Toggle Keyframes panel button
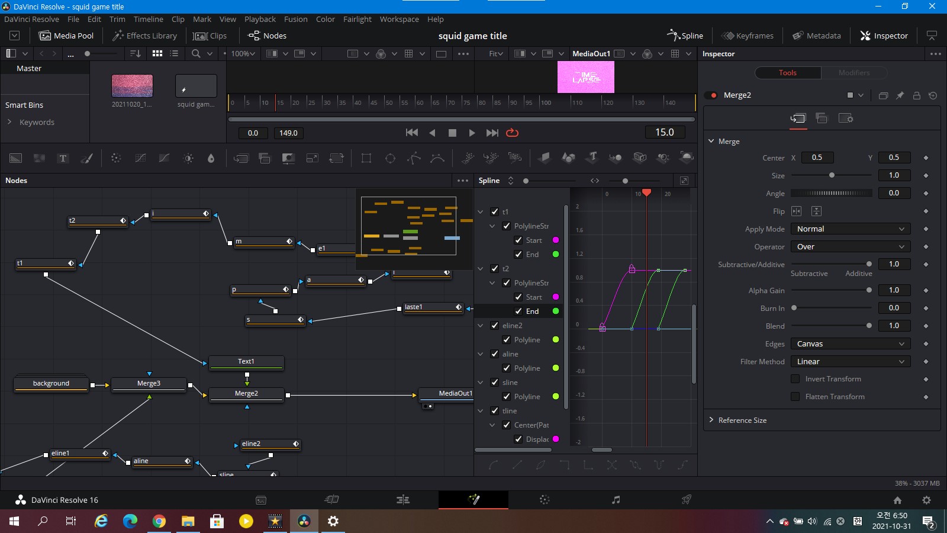 coord(748,36)
